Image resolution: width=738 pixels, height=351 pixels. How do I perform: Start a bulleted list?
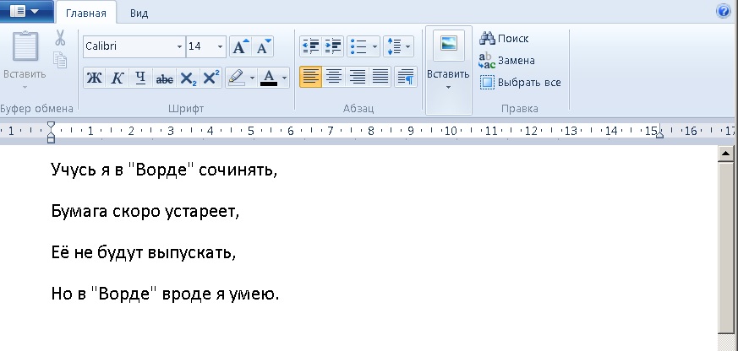coord(358,46)
